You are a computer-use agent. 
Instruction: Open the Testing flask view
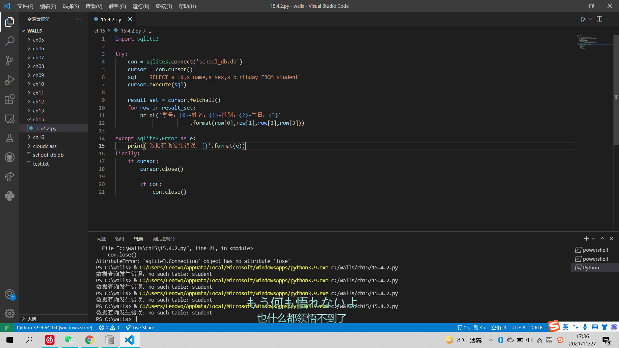(10, 138)
